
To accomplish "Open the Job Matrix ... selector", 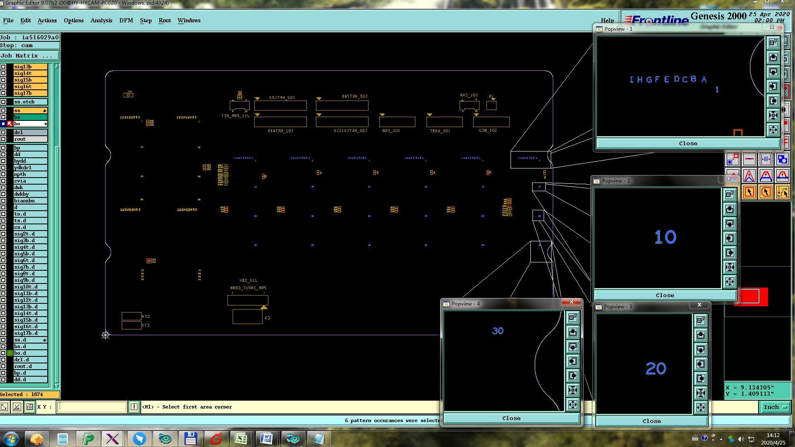I will click(x=29, y=55).
